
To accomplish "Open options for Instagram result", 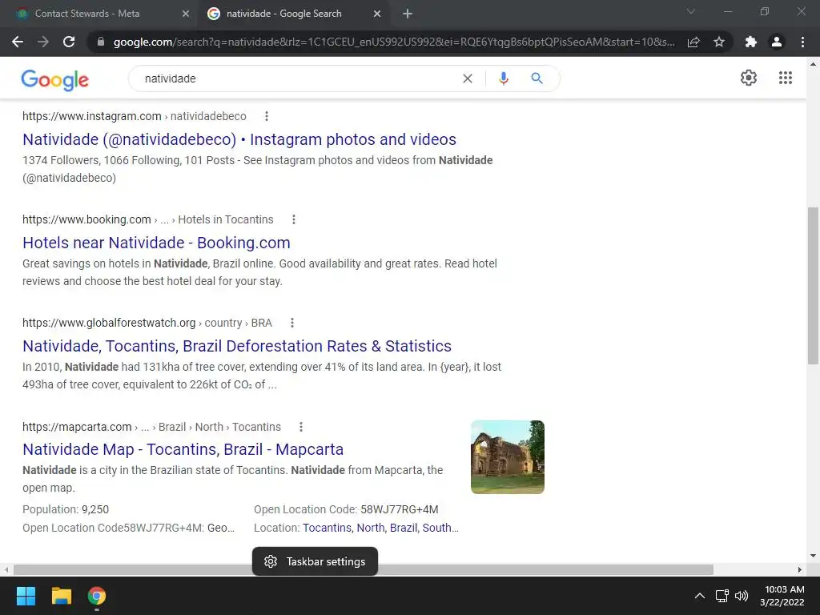I will [x=267, y=116].
